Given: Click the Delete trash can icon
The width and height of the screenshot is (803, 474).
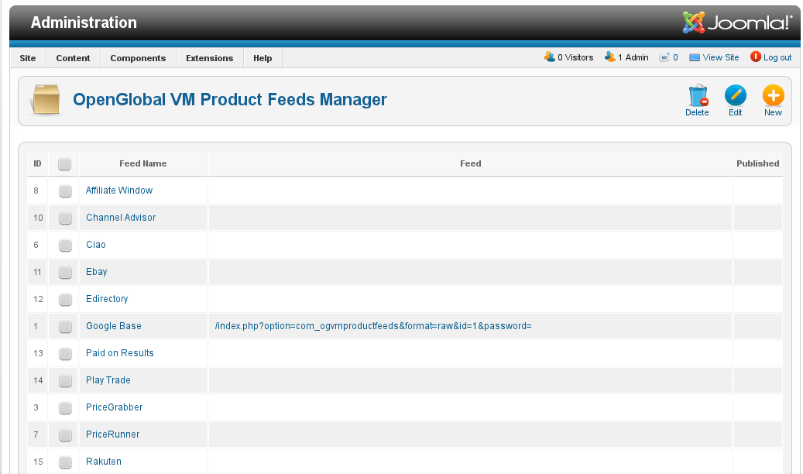Looking at the screenshot, I should pyautogui.click(x=698, y=95).
